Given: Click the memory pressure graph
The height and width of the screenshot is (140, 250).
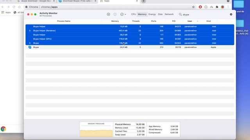Looking at the screenshot, I should pos(96,131).
